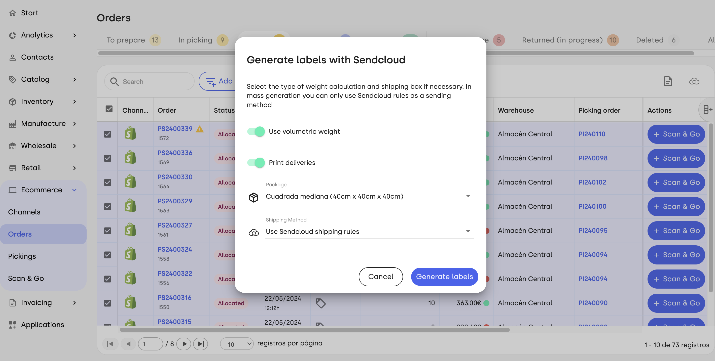Click the table vertical scrollbar
This screenshot has width=715, height=361.
[x=710, y=208]
